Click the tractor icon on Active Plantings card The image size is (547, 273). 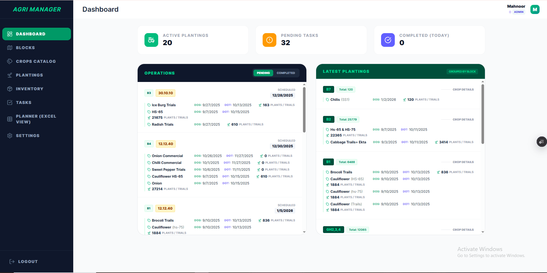pos(151,40)
